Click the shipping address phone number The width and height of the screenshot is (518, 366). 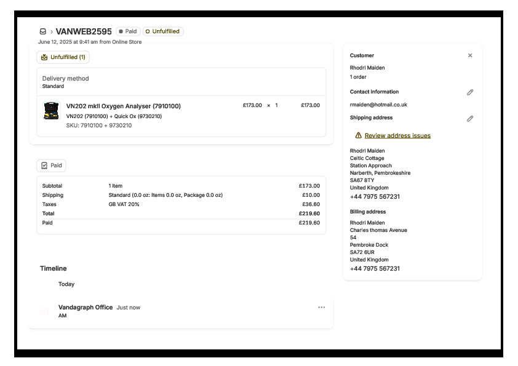coord(375,197)
